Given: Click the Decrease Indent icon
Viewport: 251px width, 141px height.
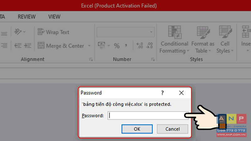Looking at the screenshot, I should (x=18, y=45).
